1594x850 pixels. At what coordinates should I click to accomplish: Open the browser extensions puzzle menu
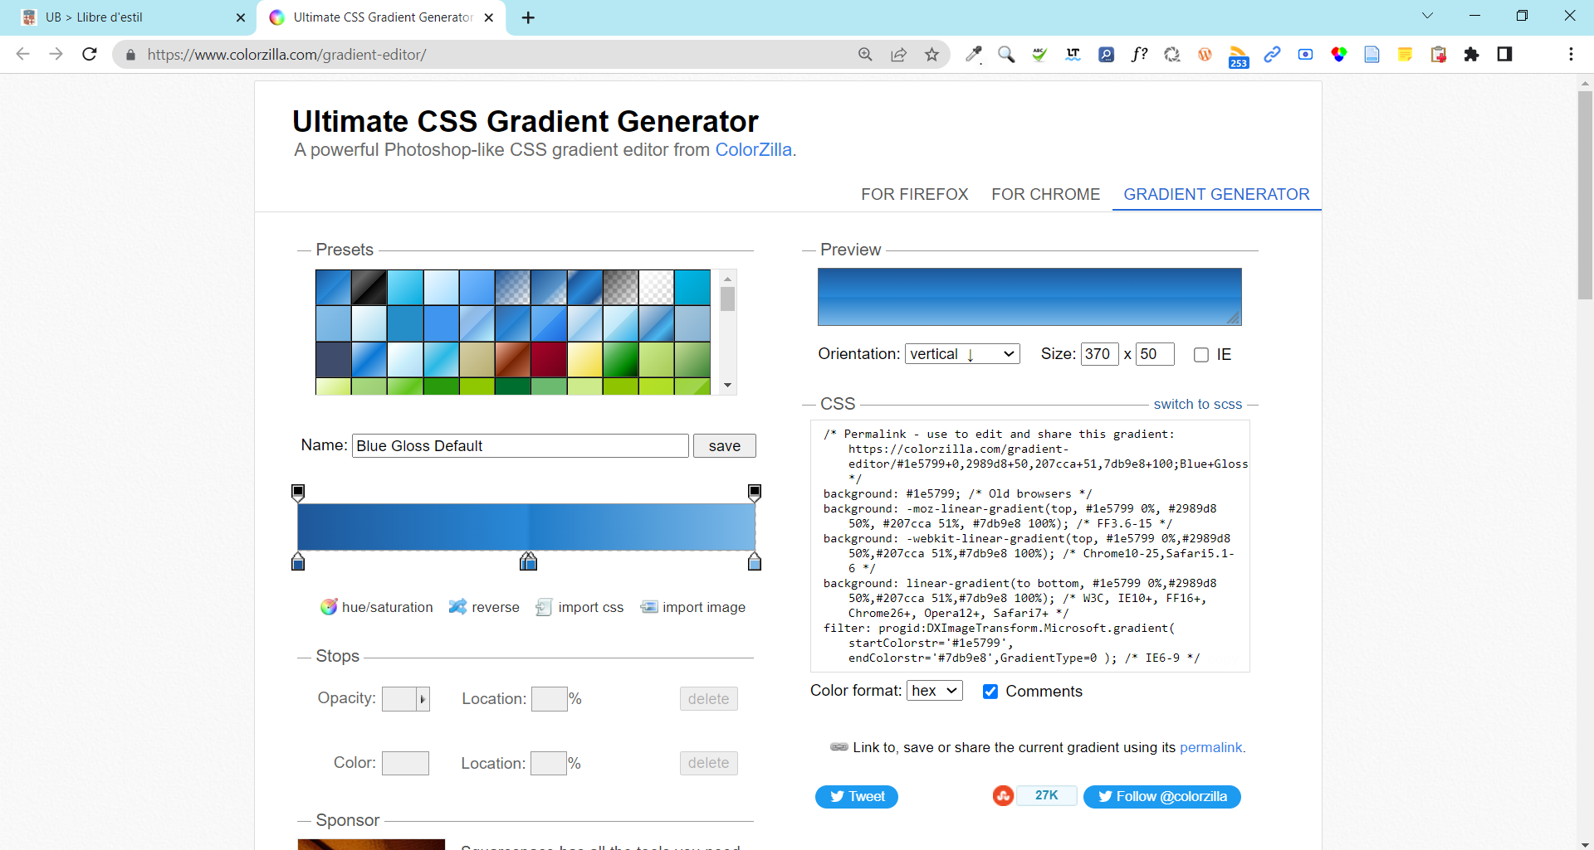pyautogui.click(x=1471, y=54)
